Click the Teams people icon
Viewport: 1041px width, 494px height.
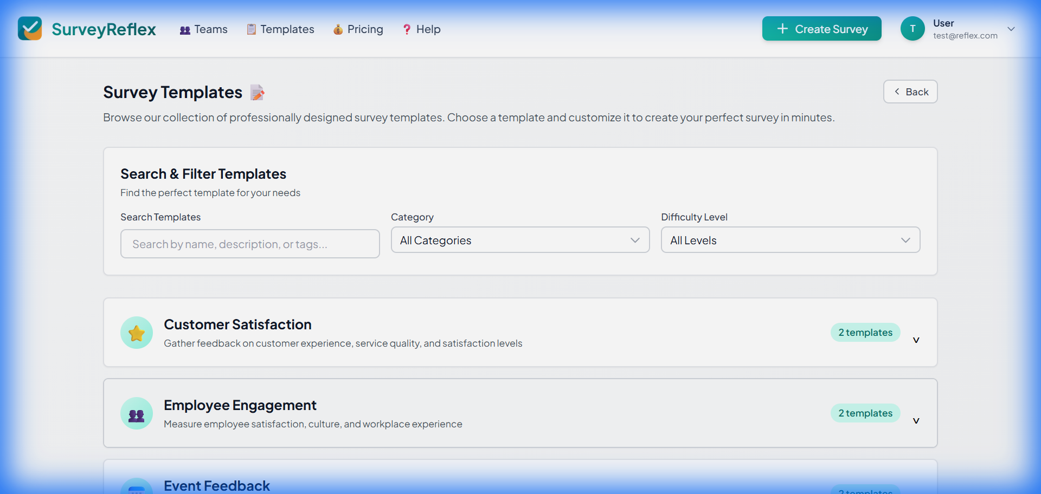[x=184, y=30]
